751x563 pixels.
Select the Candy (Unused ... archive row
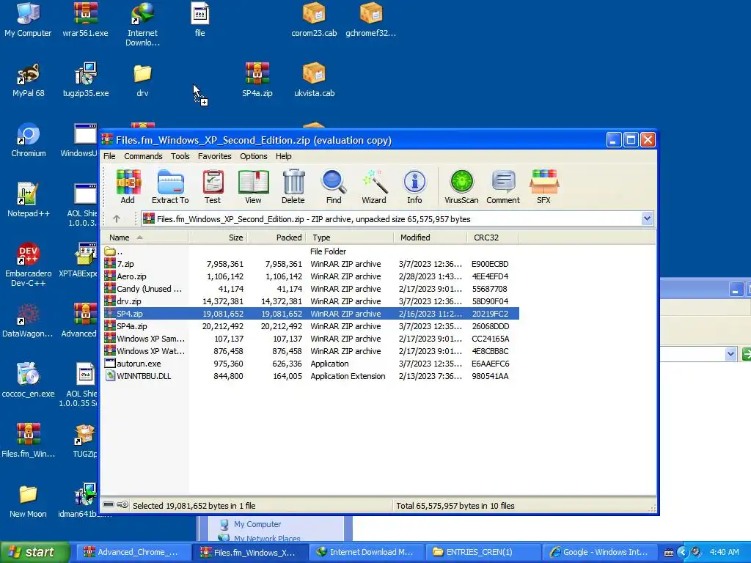tap(310, 289)
